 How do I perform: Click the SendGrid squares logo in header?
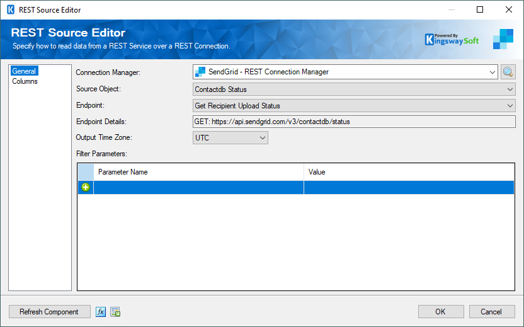tap(503, 39)
